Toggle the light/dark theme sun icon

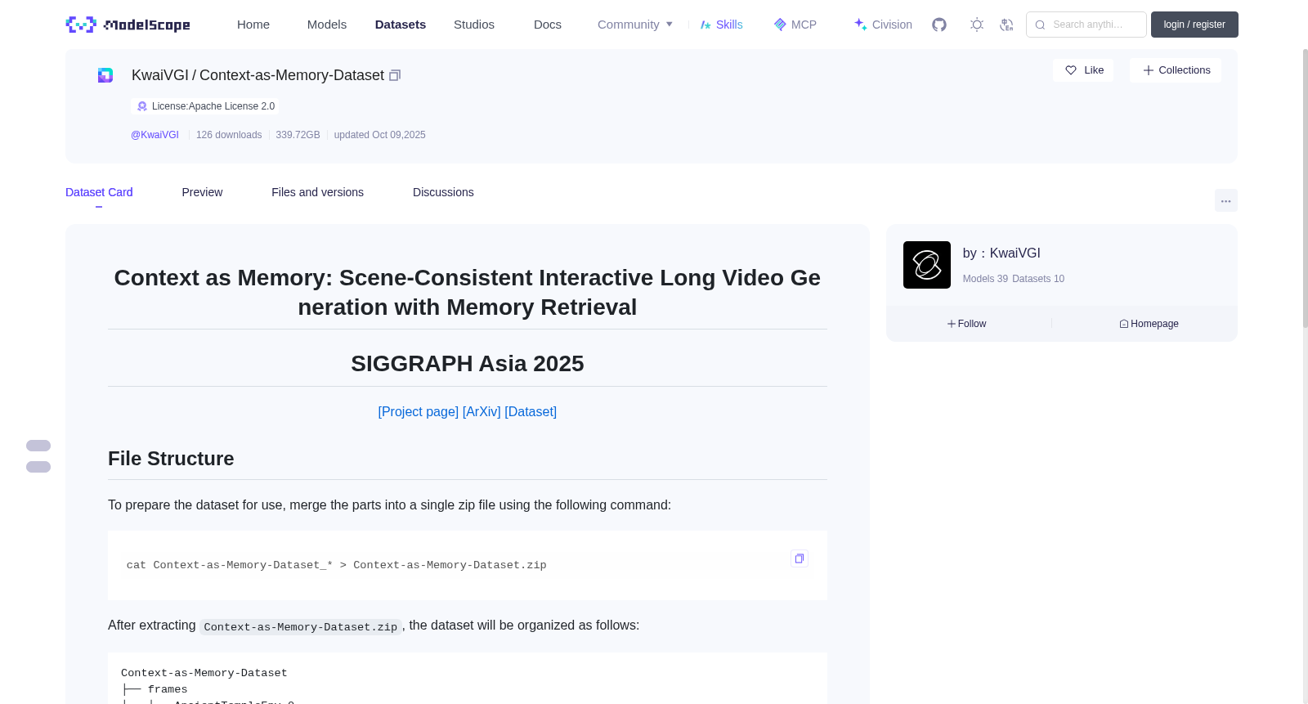tap(977, 25)
